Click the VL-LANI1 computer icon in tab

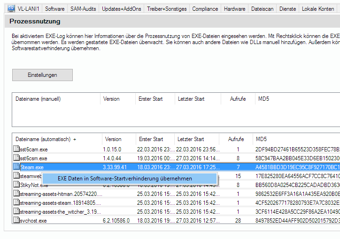coord(11,8)
